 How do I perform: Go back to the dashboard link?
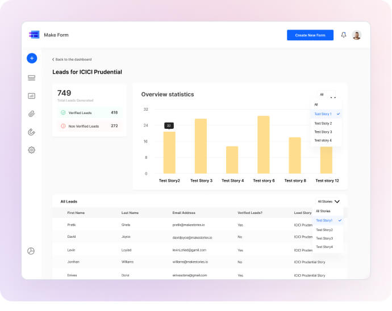pos(72,60)
